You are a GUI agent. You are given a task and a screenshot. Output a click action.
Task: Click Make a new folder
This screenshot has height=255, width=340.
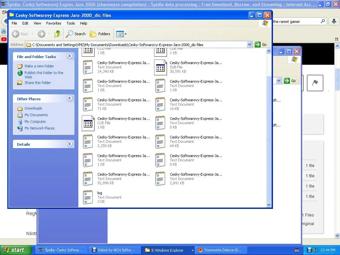pyautogui.click(x=39, y=66)
